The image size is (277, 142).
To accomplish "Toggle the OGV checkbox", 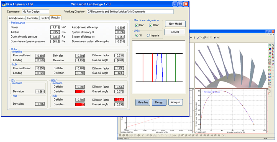I will point(150,25).
